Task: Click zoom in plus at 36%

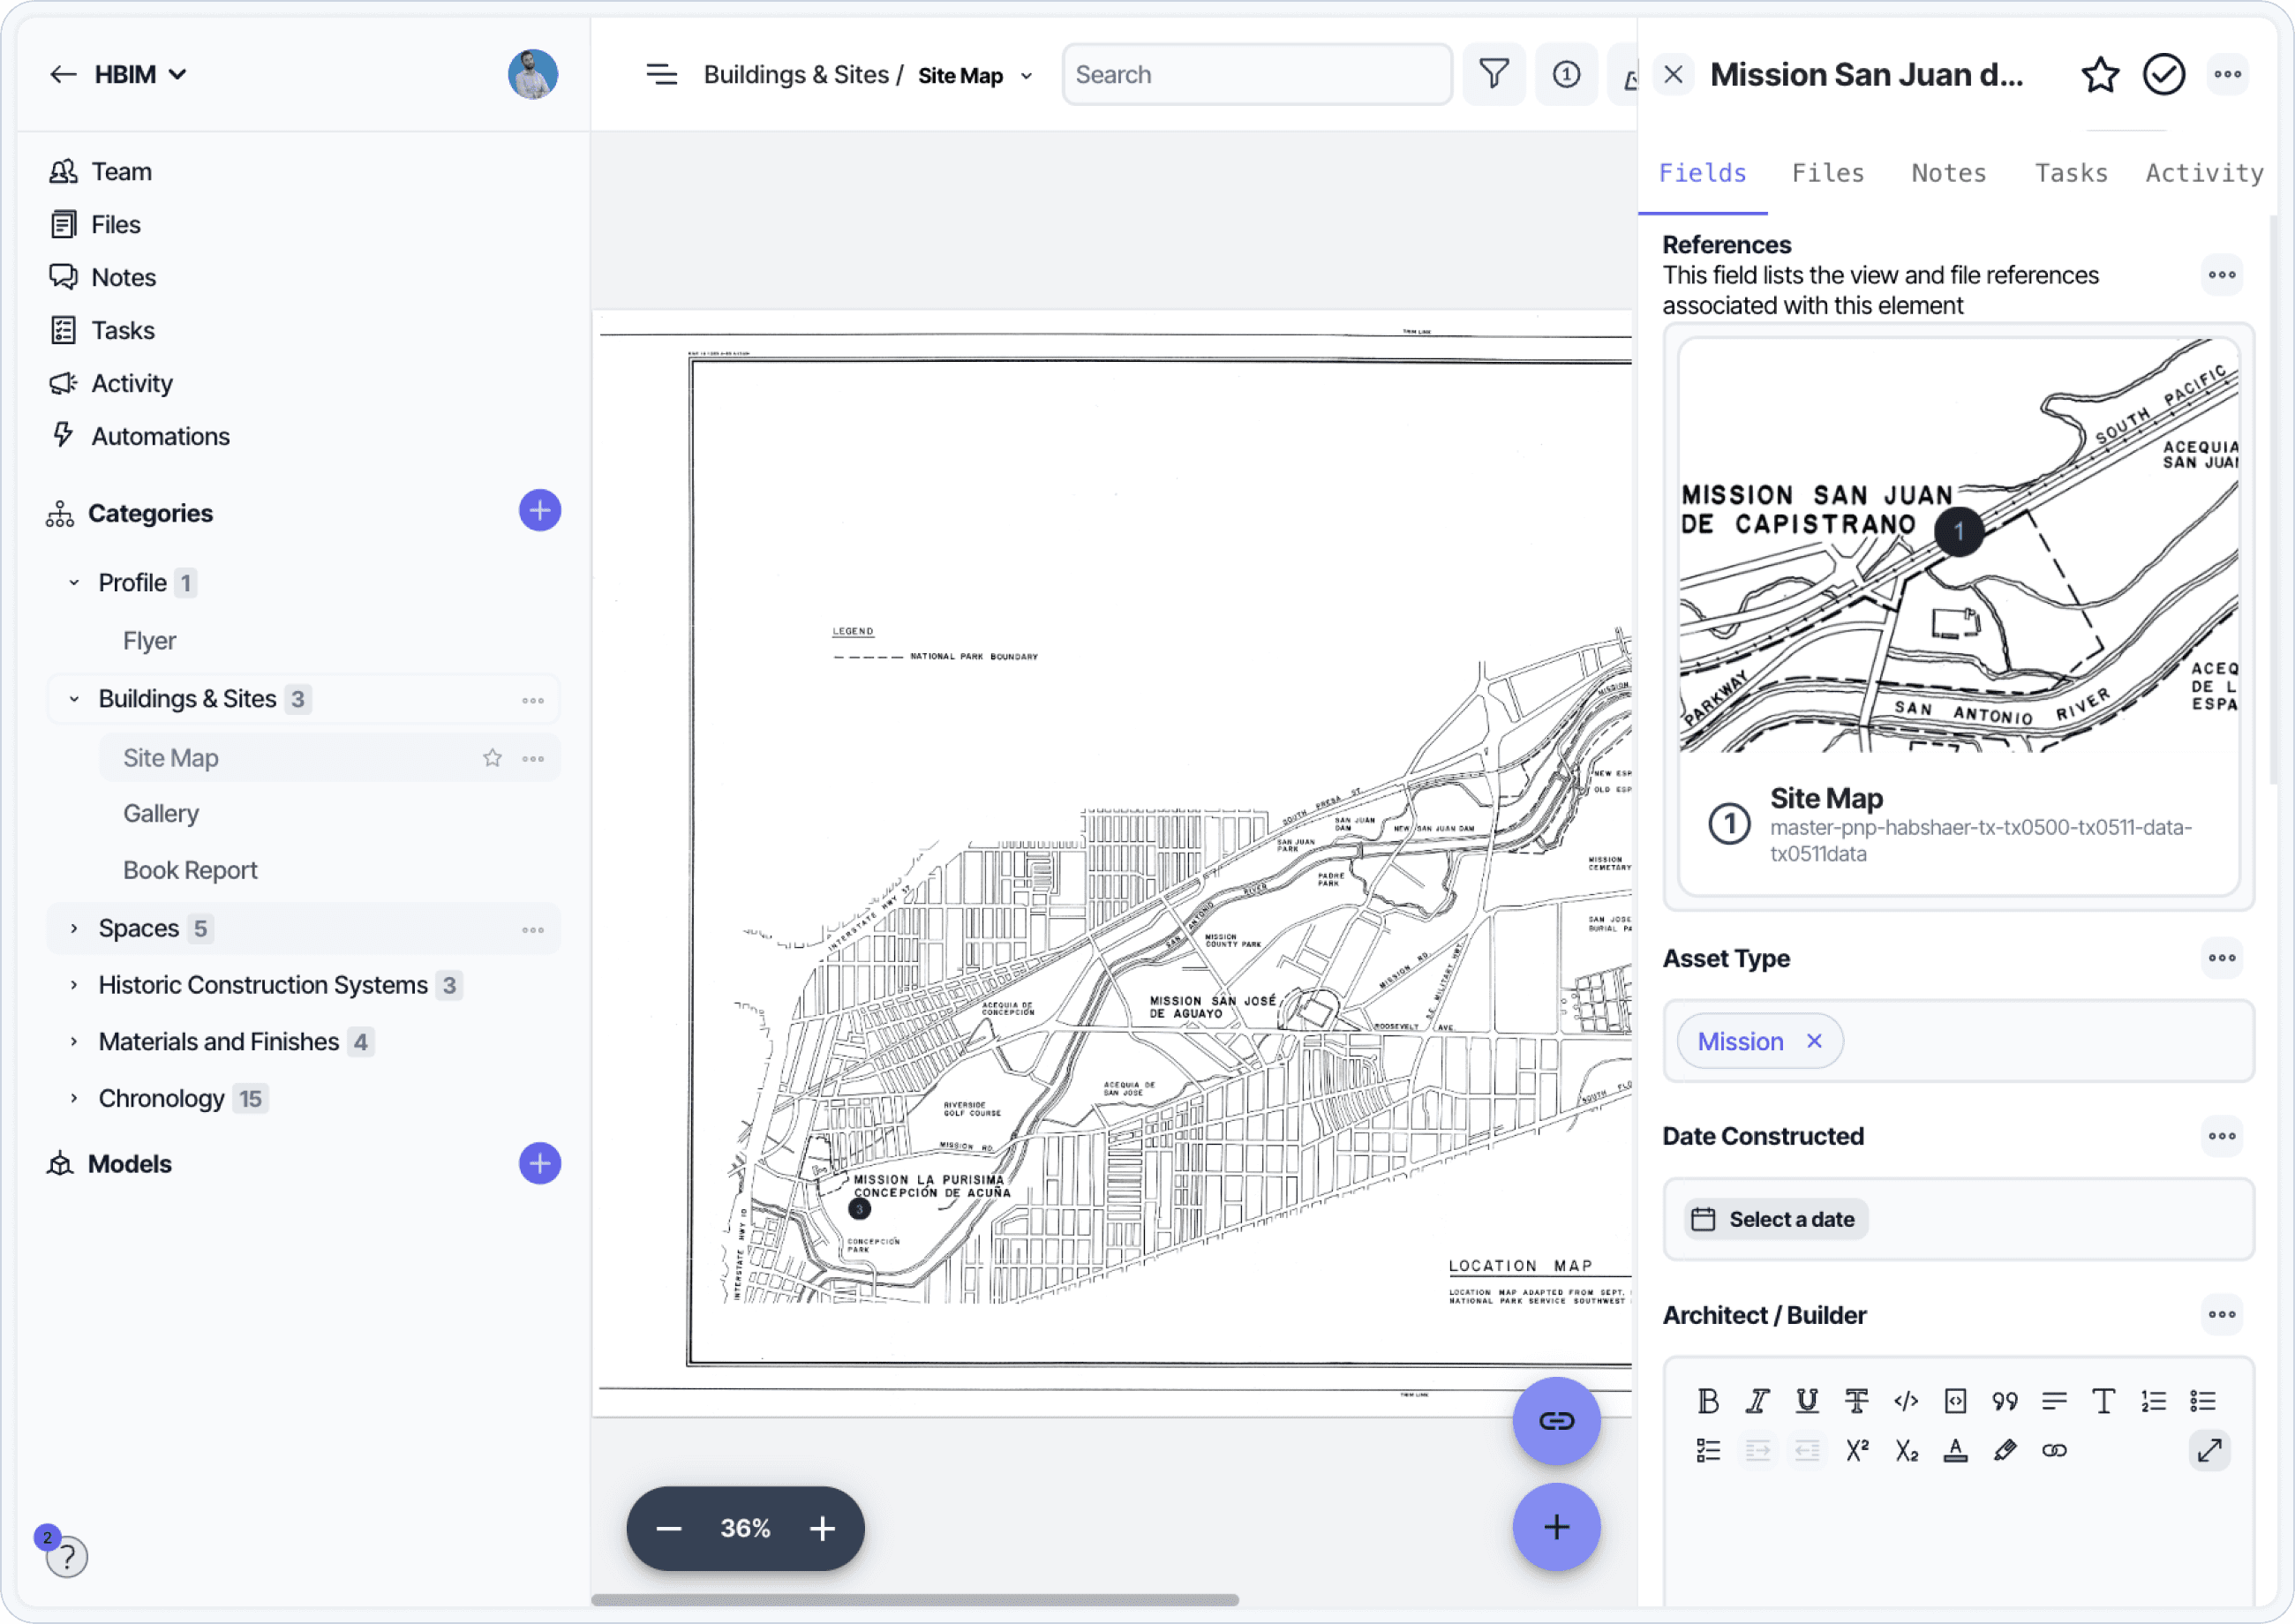Action: click(822, 1528)
